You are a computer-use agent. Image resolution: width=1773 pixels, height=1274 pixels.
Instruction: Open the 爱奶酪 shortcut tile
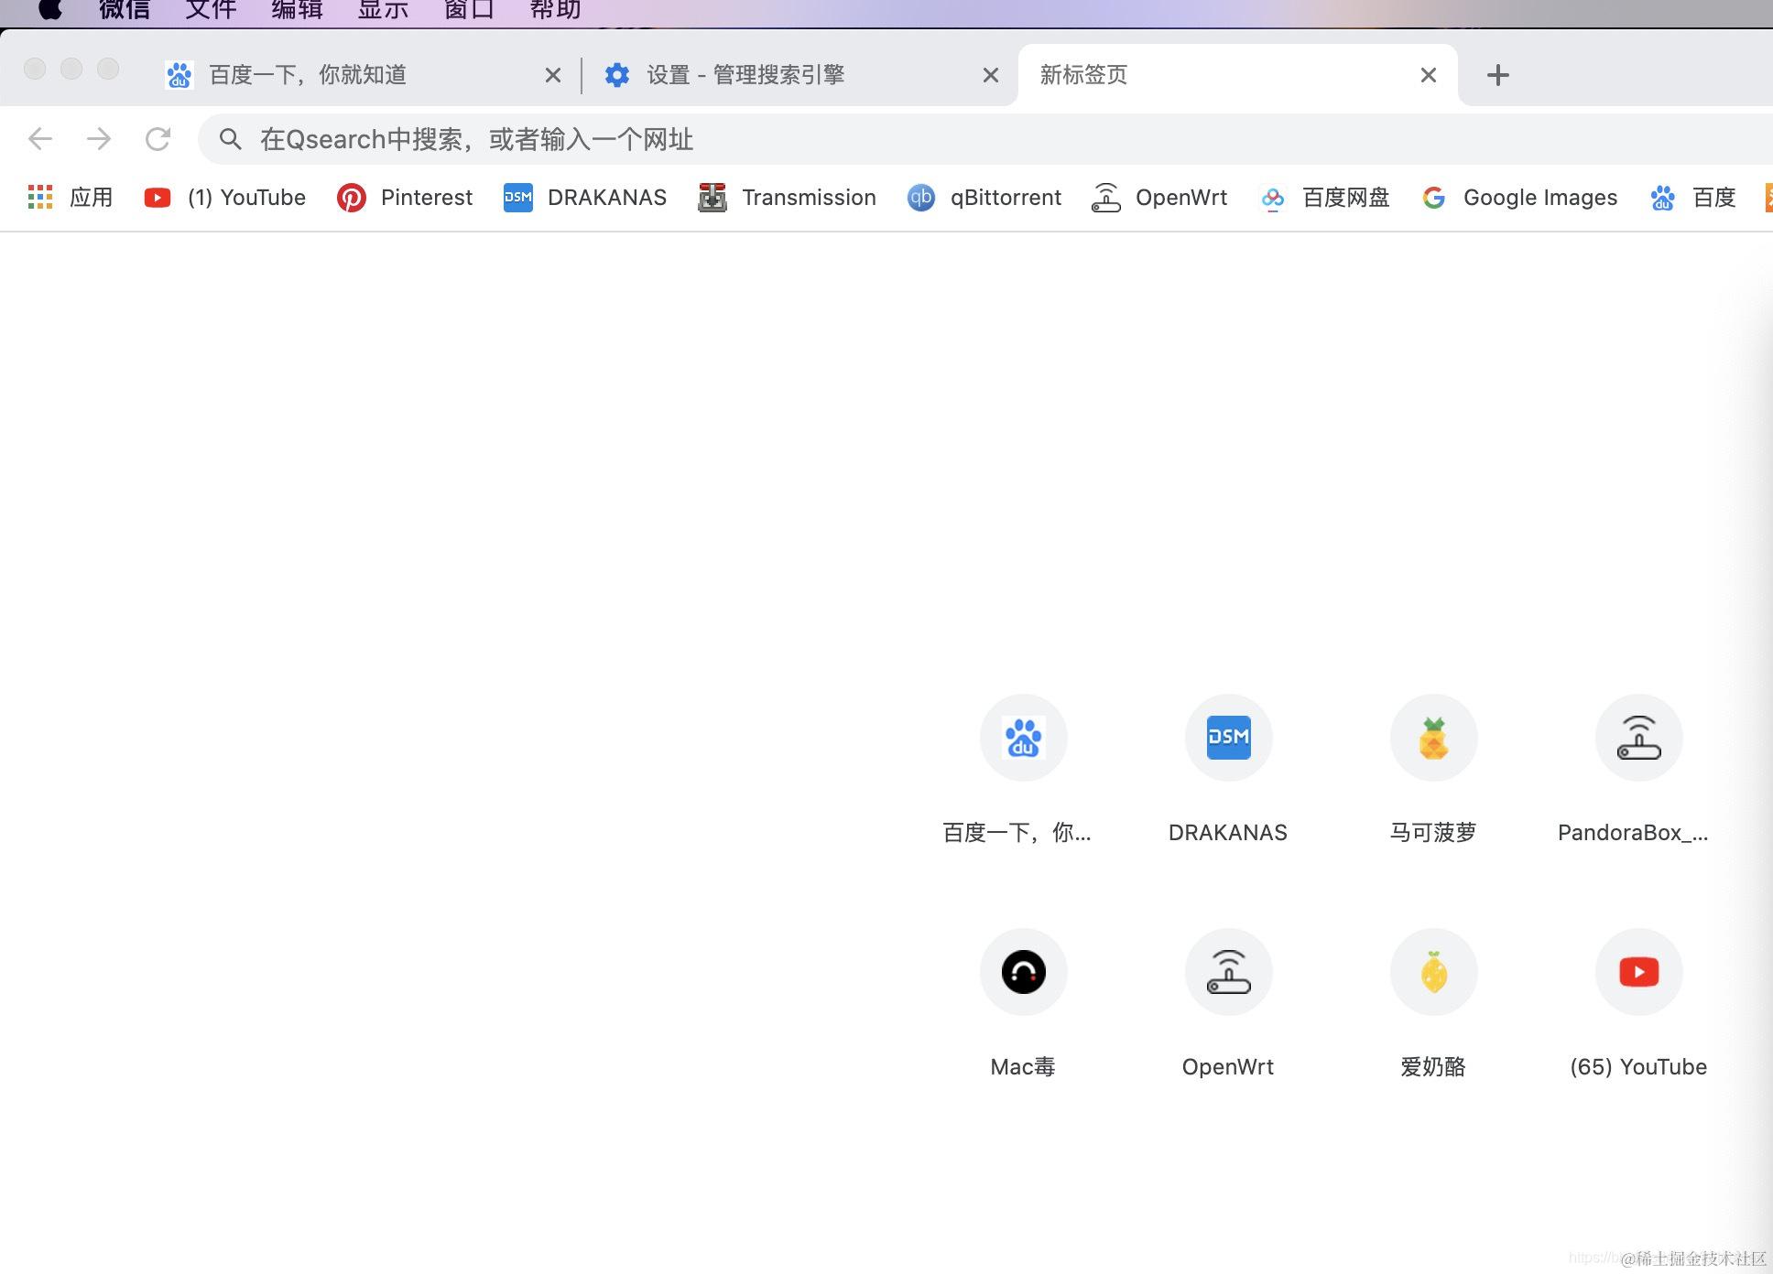pyautogui.click(x=1433, y=972)
